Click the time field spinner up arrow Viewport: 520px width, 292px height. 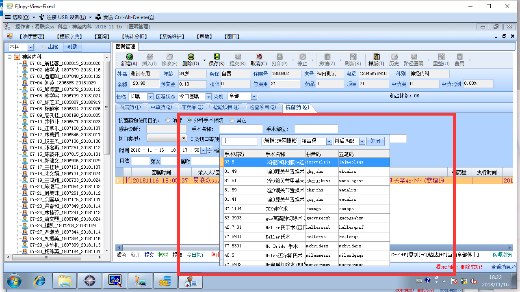click(209, 148)
